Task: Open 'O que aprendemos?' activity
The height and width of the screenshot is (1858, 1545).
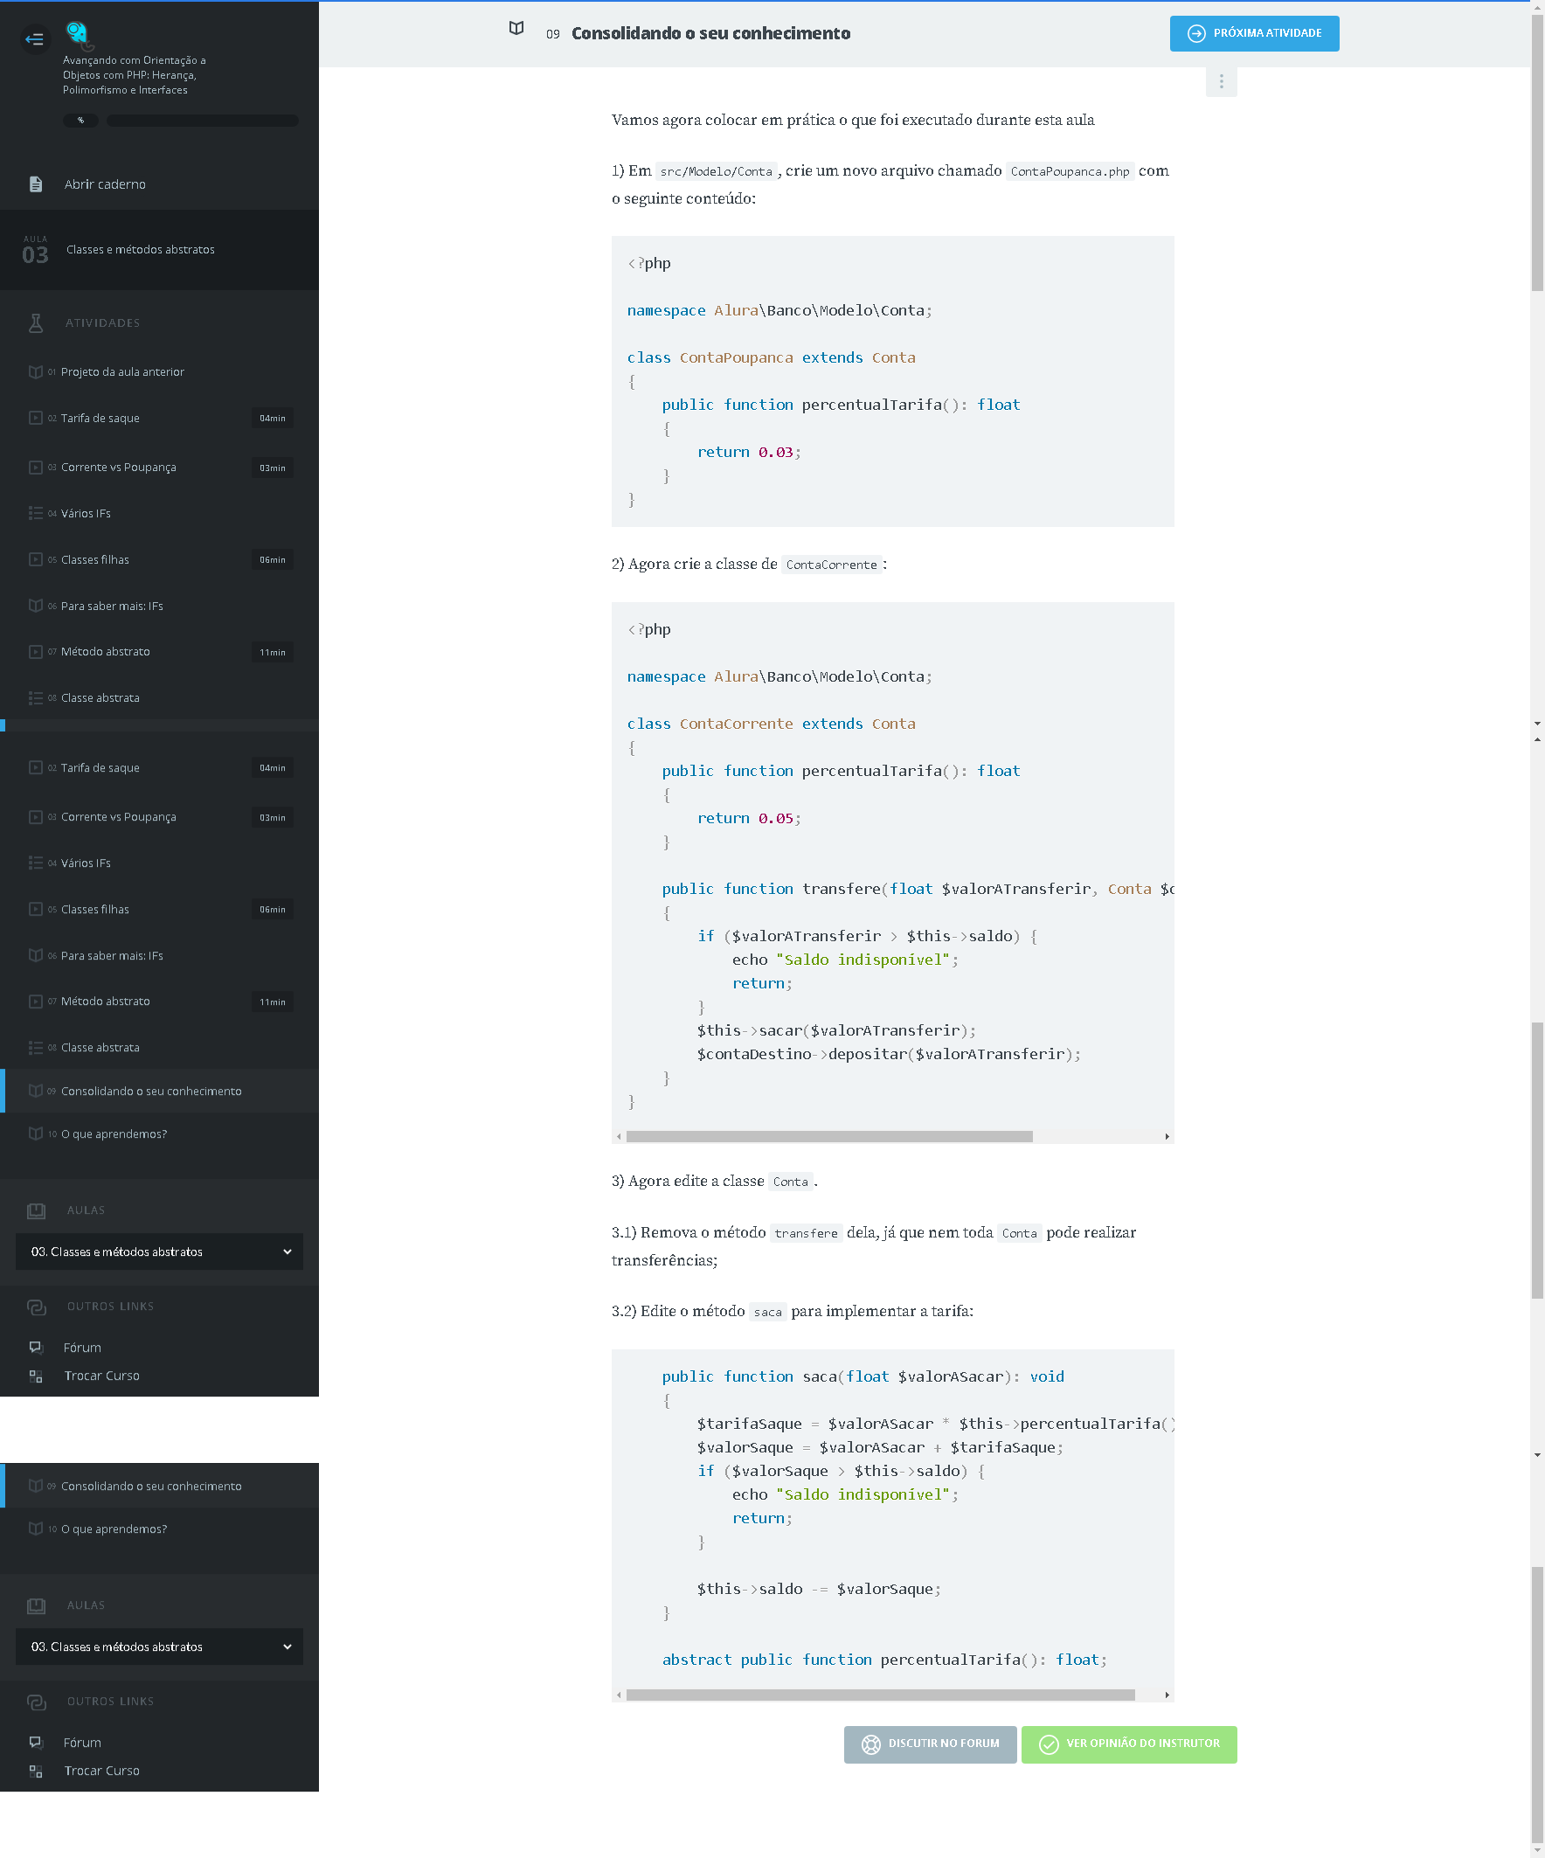Action: pos(114,1134)
